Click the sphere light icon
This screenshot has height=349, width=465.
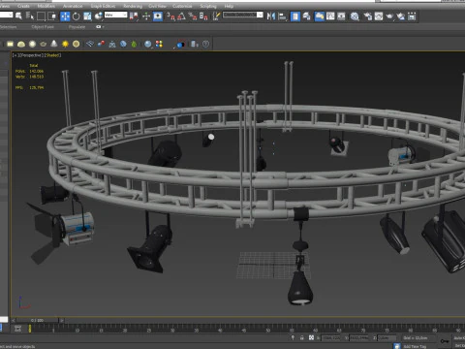coord(32,44)
